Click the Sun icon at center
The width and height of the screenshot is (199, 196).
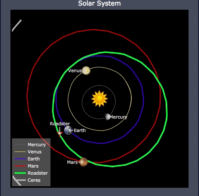99,98
